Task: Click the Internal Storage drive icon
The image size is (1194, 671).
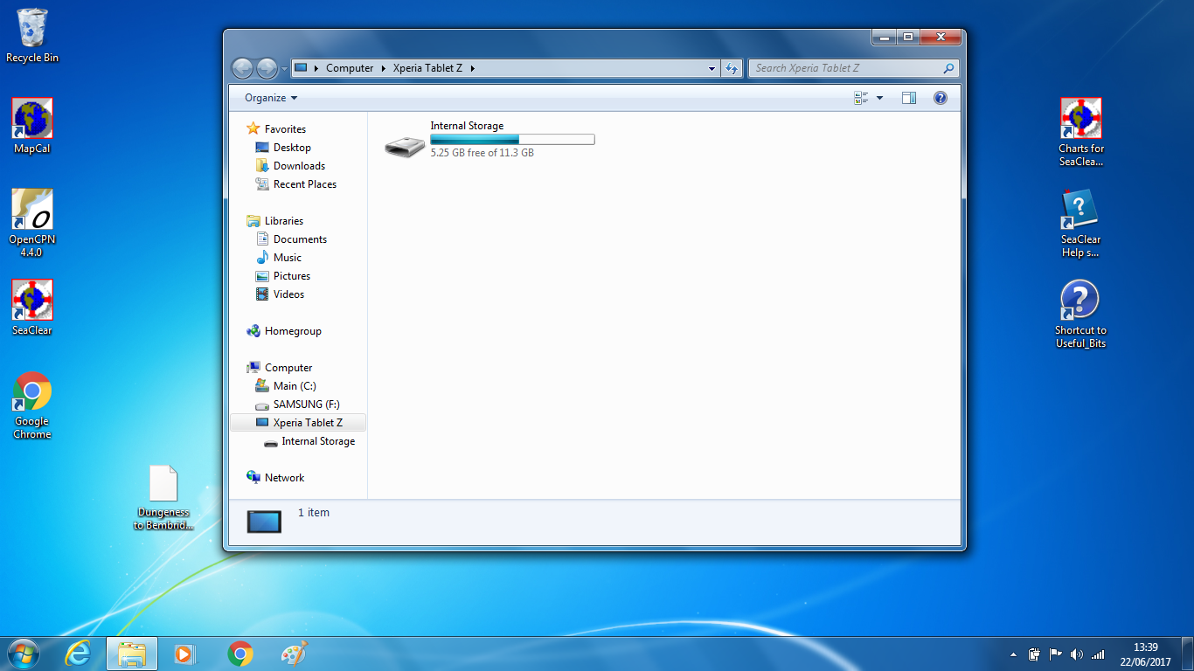Action: coord(405,146)
